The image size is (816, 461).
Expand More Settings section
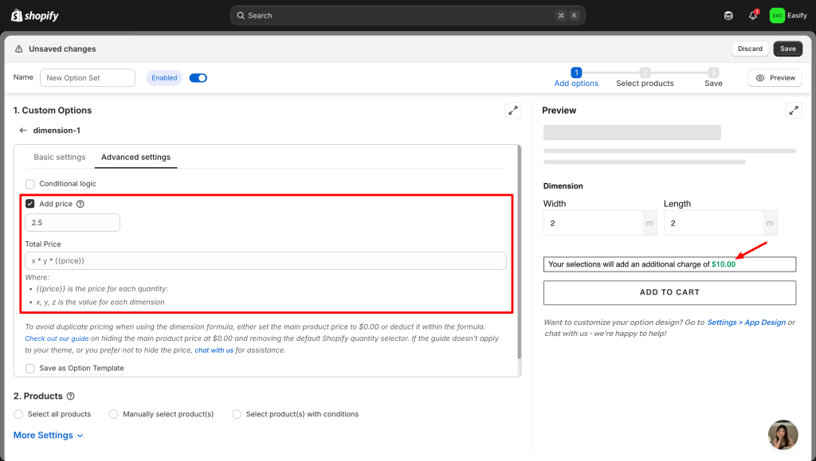point(48,436)
